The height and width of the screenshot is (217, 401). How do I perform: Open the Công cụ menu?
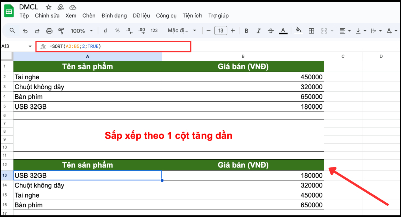pos(166,16)
